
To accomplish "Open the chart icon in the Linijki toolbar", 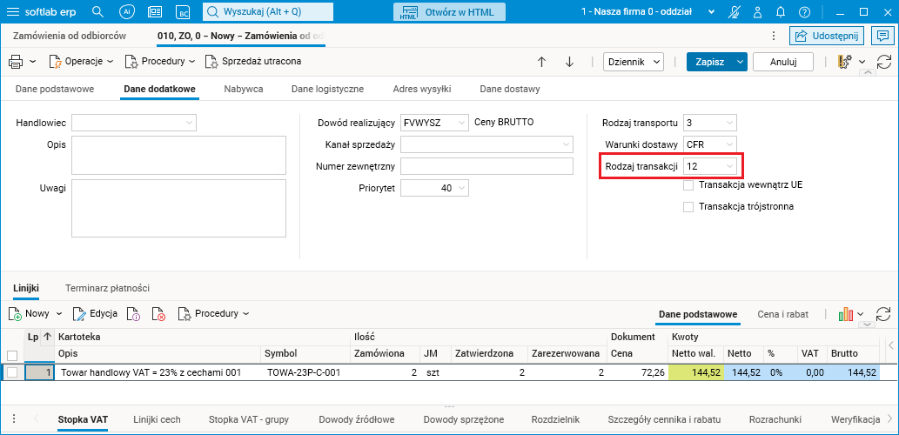I will pos(845,313).
